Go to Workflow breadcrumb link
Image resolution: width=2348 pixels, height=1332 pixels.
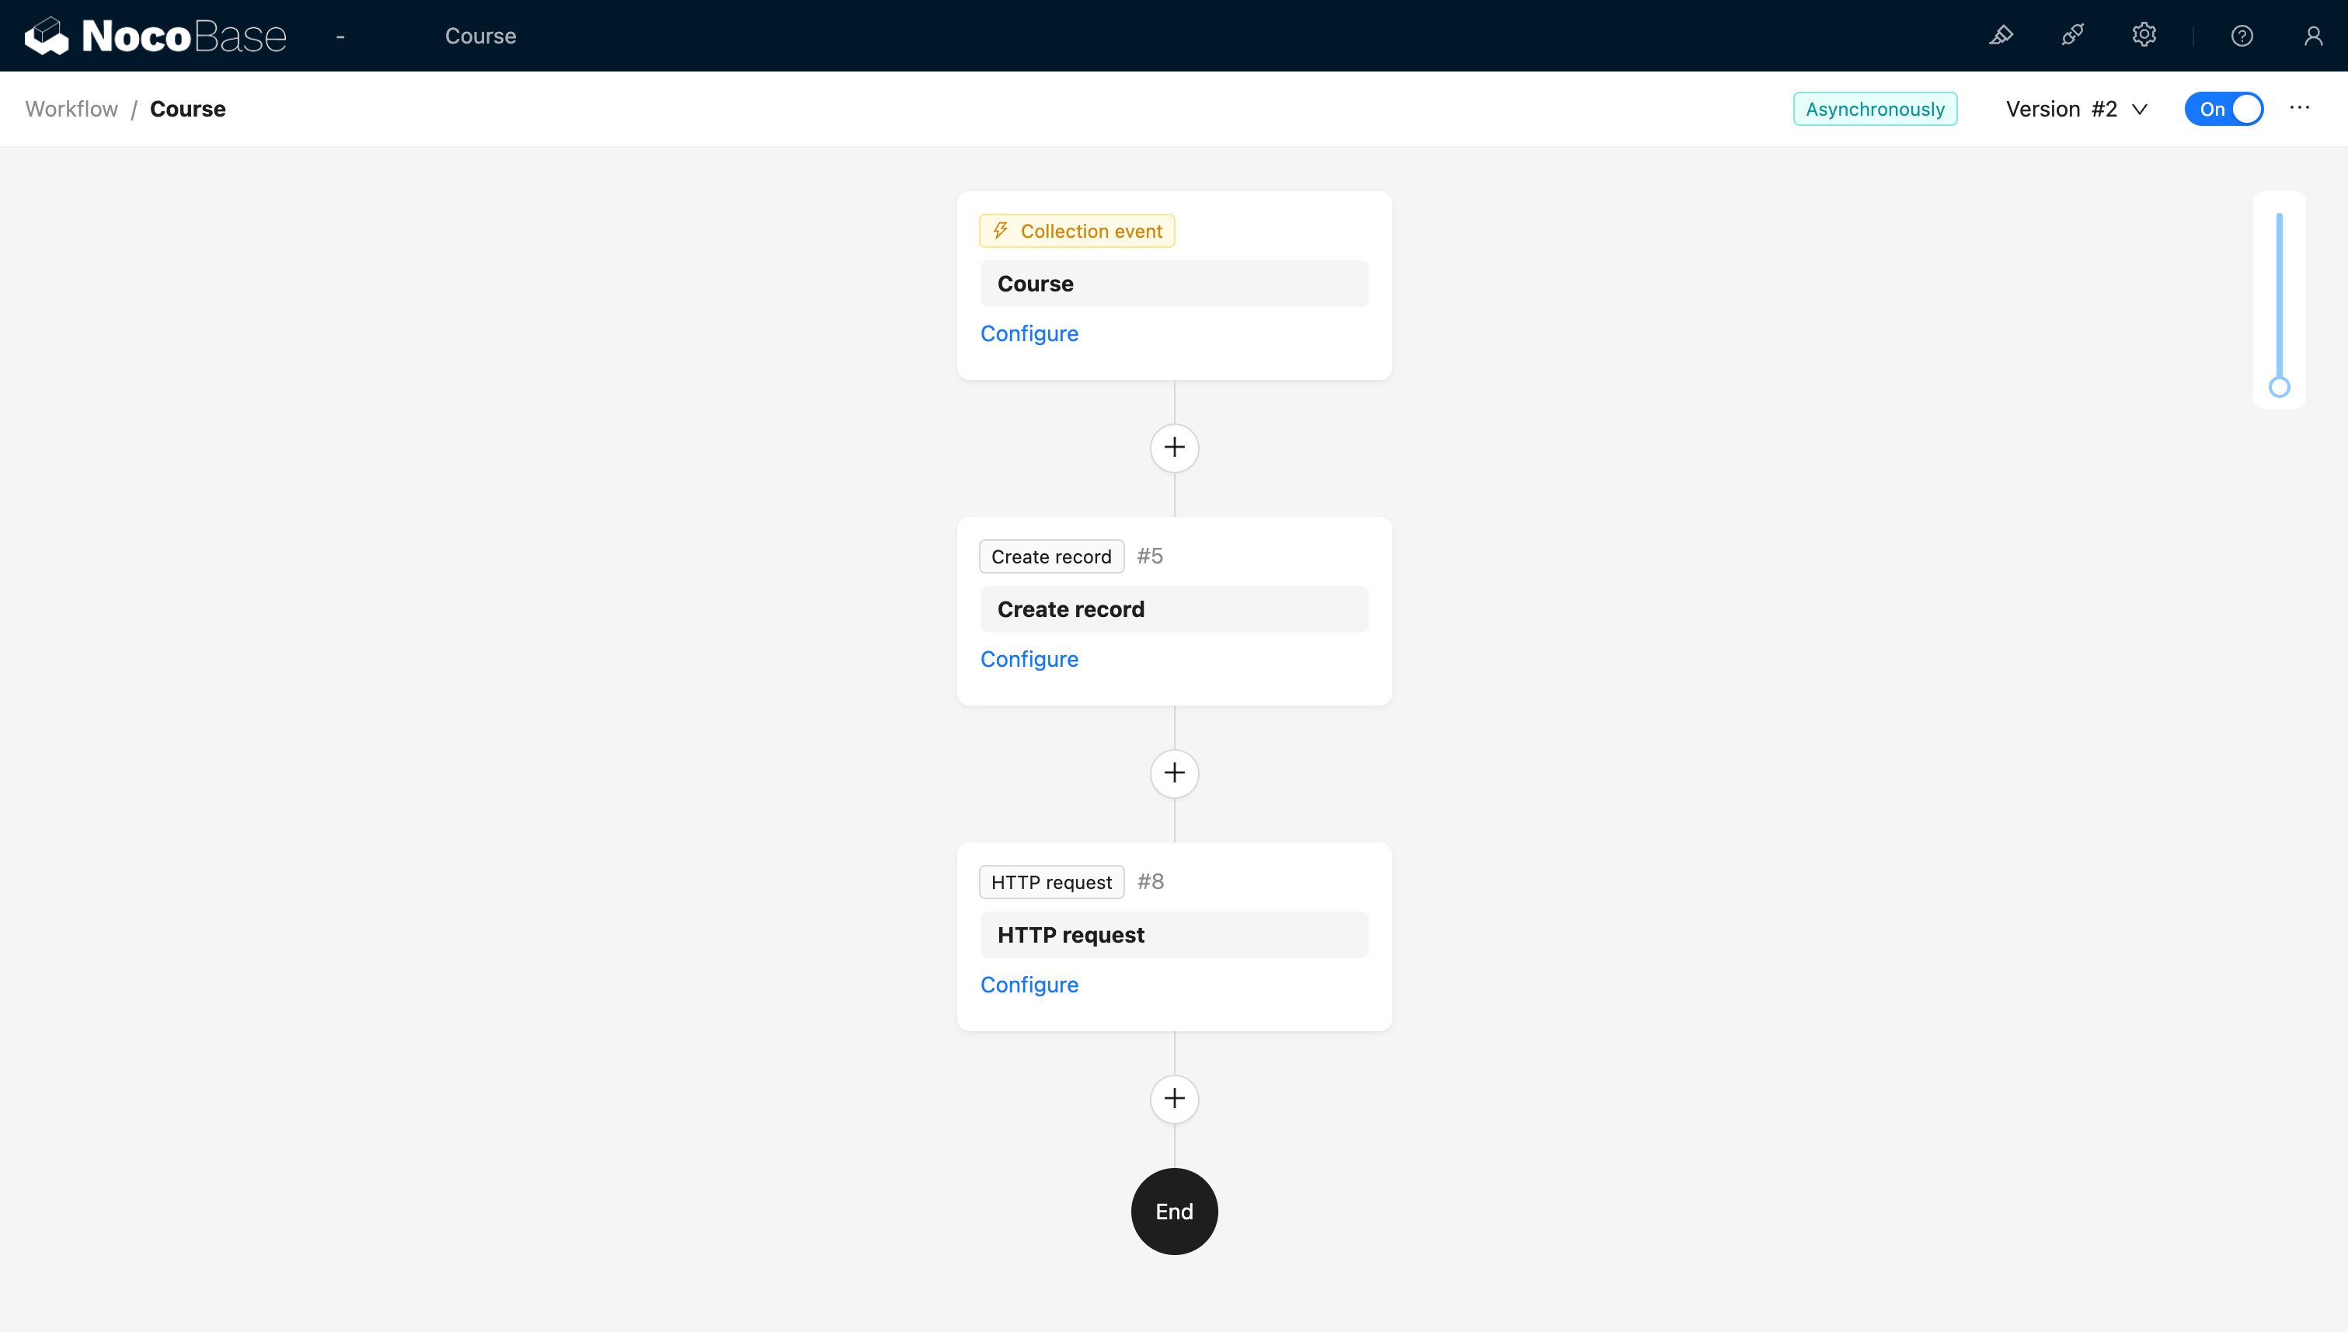(x=71, y=109)
